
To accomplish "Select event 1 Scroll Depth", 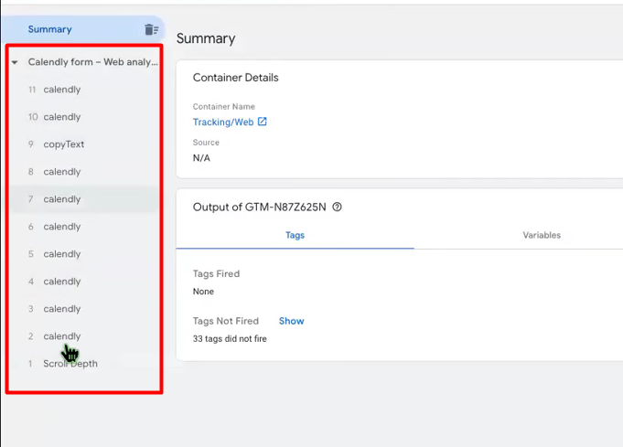I will [x=70, y=364].
